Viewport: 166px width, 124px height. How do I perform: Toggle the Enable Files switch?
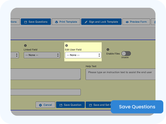[126, 53]
